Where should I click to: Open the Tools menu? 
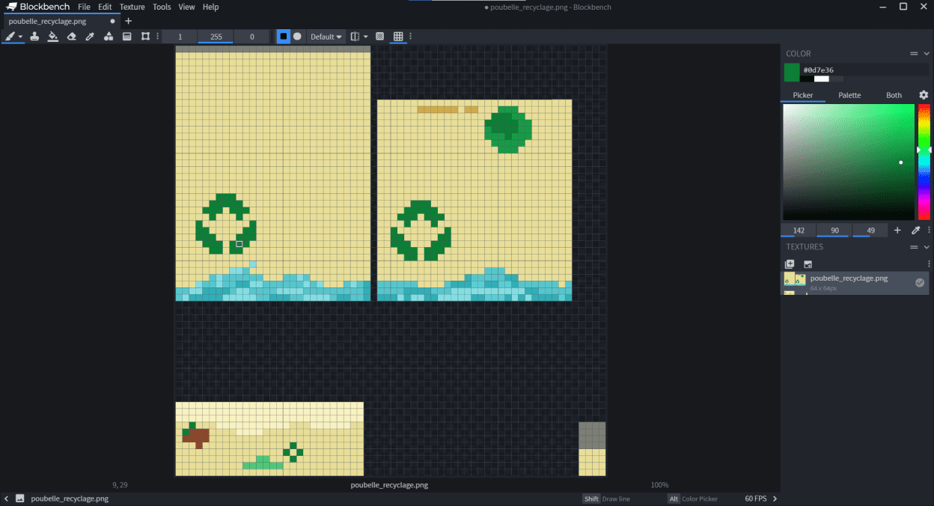point(162,7)
